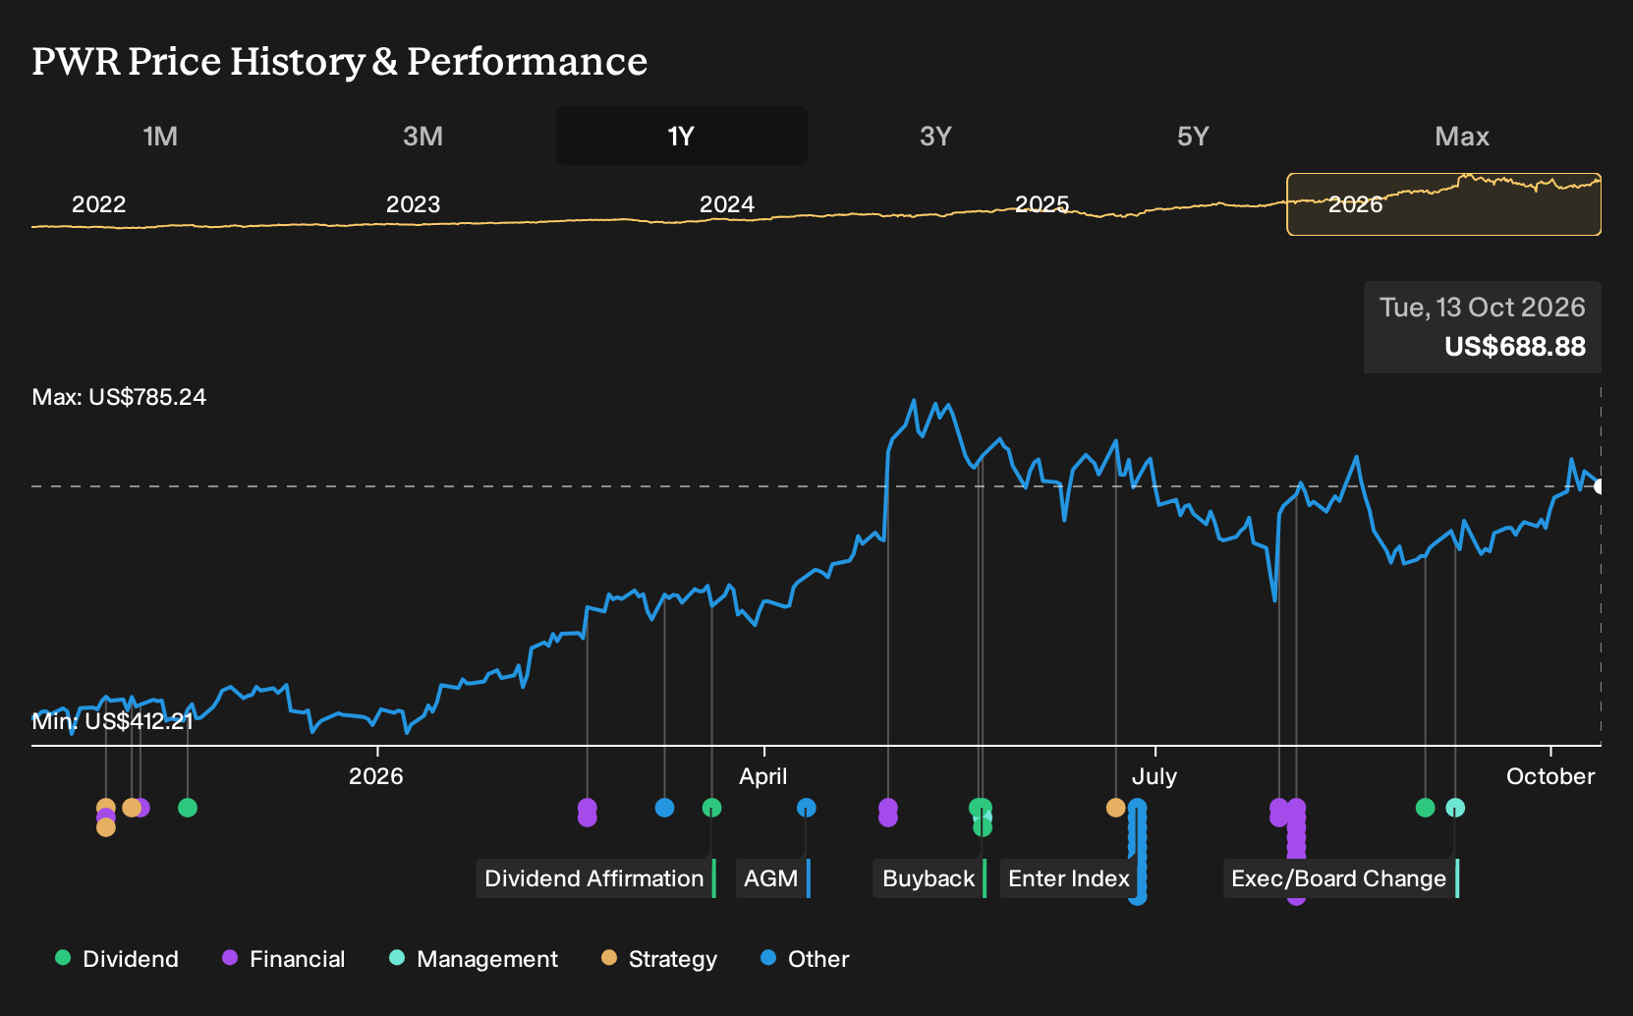
Task: Click the blue dot left of Dividend Affirmation marker
Action: (664, 808)
